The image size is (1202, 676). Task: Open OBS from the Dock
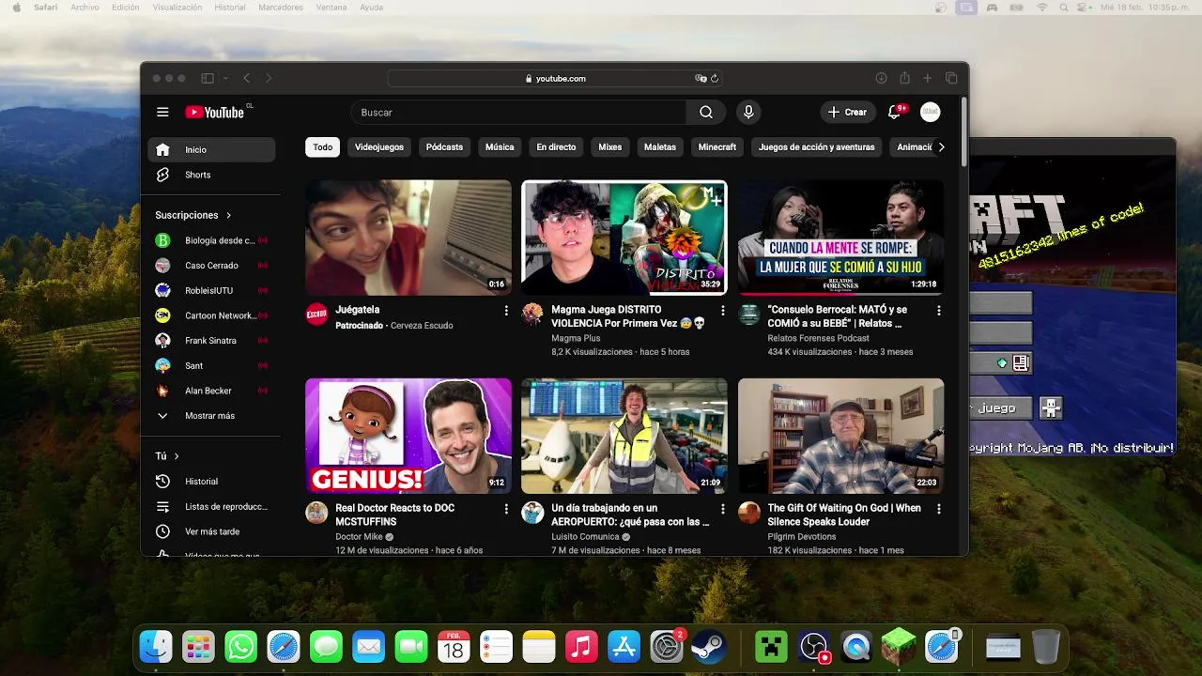813,647
